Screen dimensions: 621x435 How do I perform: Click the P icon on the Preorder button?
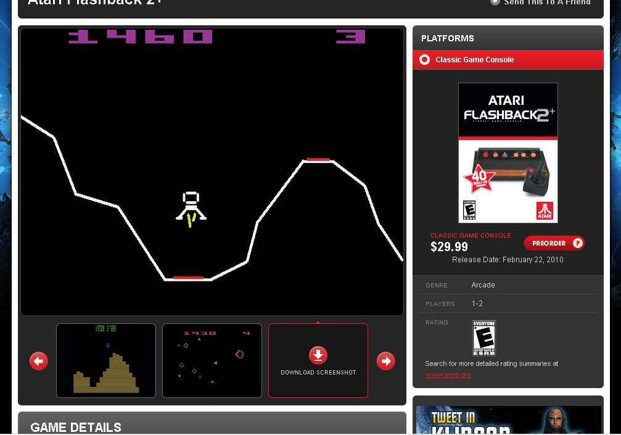pos(577,243)
